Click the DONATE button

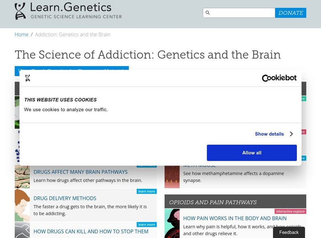tap(291, 13)
